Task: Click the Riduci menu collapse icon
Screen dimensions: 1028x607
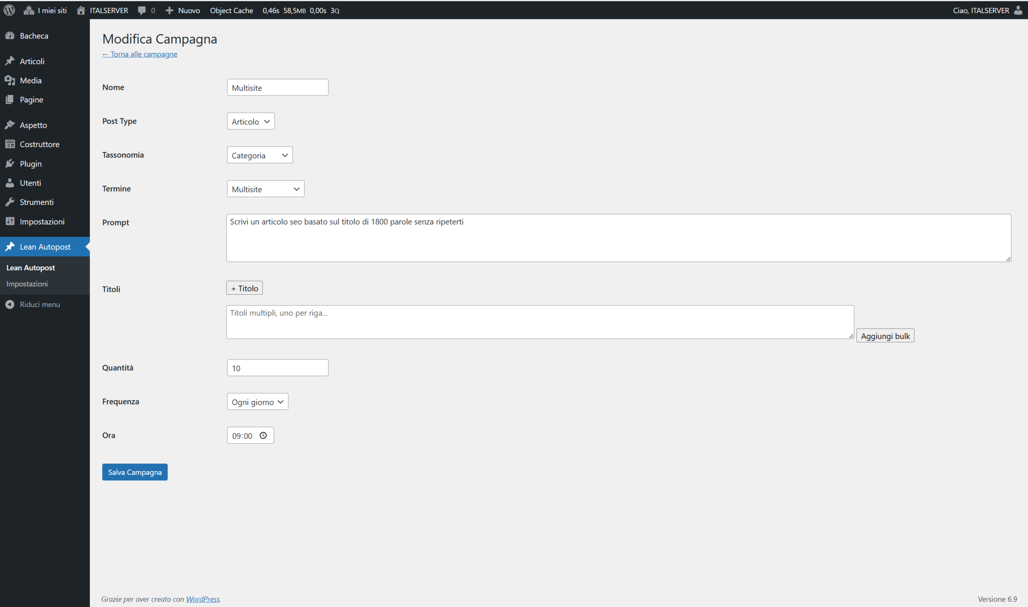Action: [x=10, y=304]
